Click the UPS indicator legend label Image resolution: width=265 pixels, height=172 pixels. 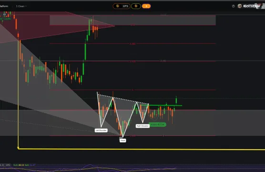coord(8,165)
